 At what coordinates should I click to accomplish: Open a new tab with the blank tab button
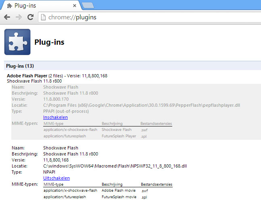point(88,5)
